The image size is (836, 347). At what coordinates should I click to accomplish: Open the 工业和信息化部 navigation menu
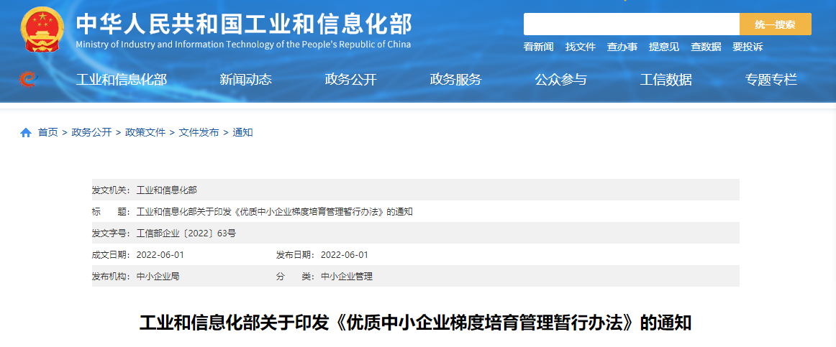[121, 80]
